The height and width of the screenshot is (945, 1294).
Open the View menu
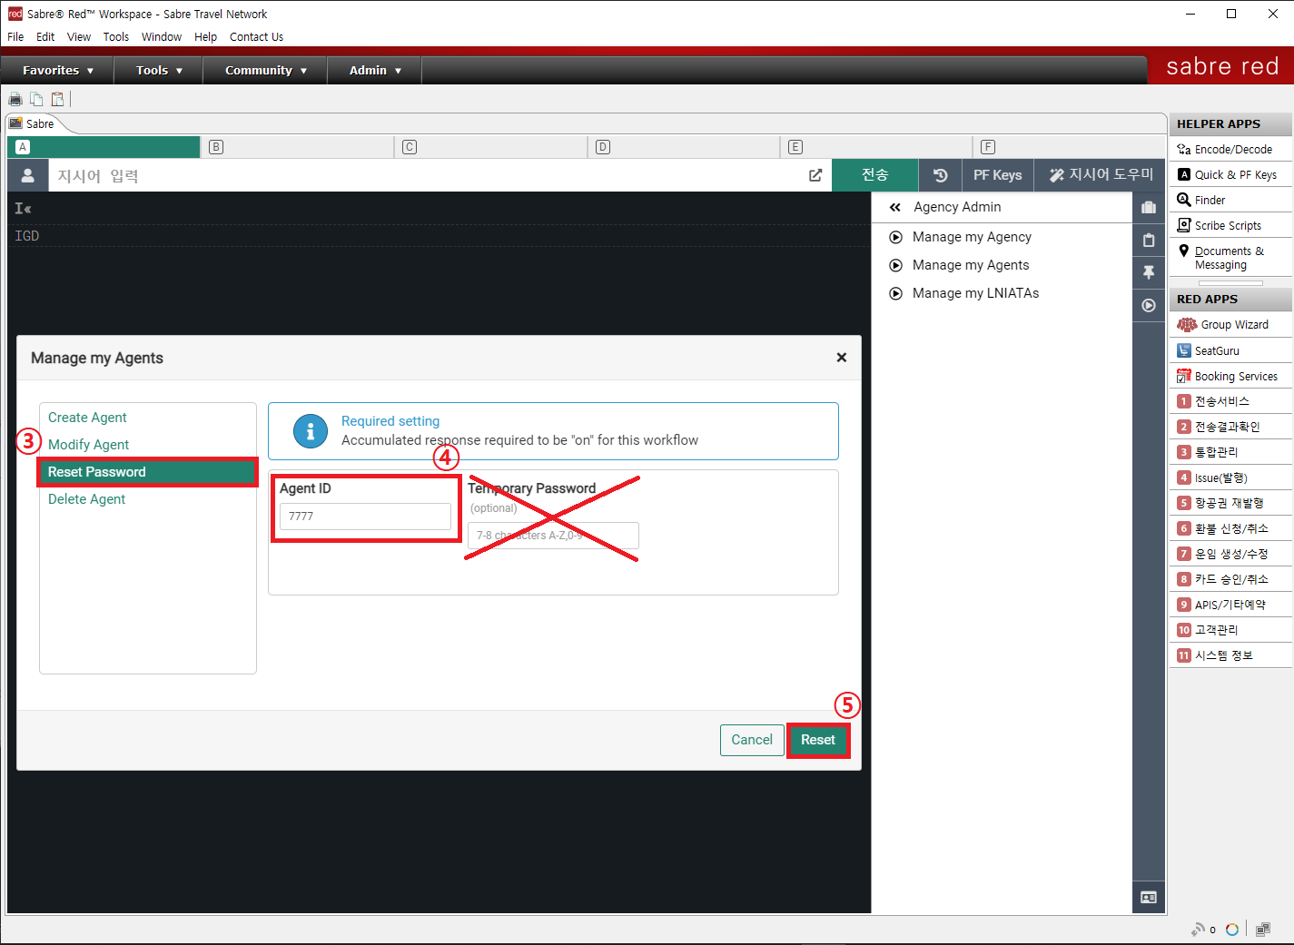pos(79,37)
